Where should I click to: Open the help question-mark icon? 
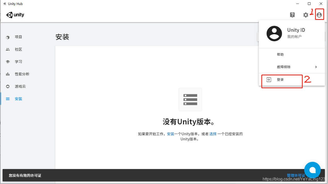292,15
